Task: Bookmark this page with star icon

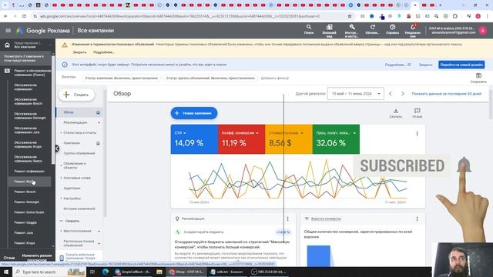Action: [x=350, y=16]
